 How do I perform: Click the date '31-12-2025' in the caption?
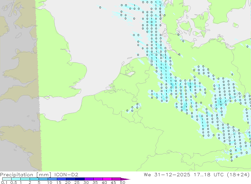point(172,174)
